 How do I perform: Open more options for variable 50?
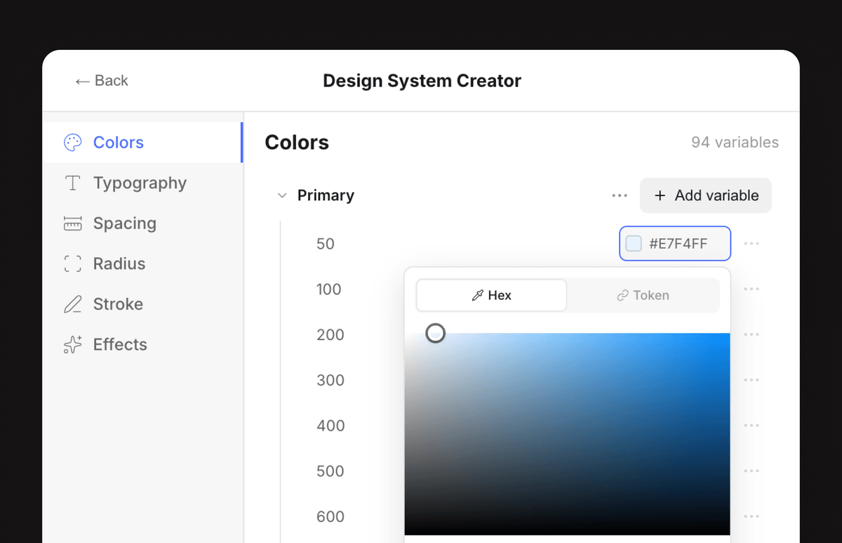(x=751, y=244)
